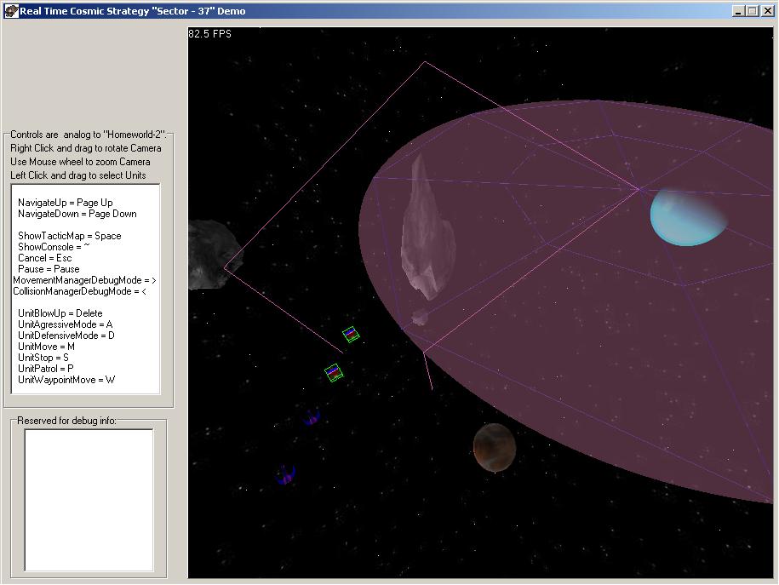The width and height of the screenshot is (779, 585).
Task: Click the lowest blue fighter ship
Action: click(286, 474)
